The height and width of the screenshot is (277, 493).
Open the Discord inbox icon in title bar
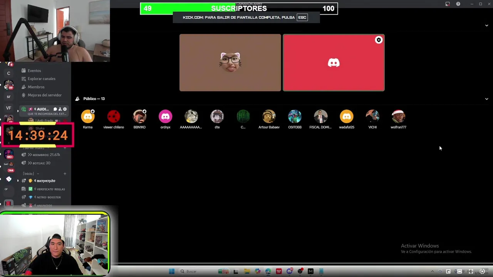pyautogui.click(x=448, y=4)
